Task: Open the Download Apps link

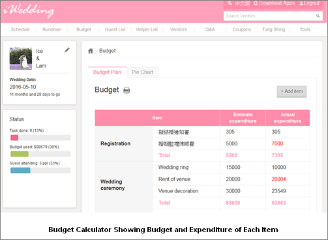Action: (x=275, y=3)
